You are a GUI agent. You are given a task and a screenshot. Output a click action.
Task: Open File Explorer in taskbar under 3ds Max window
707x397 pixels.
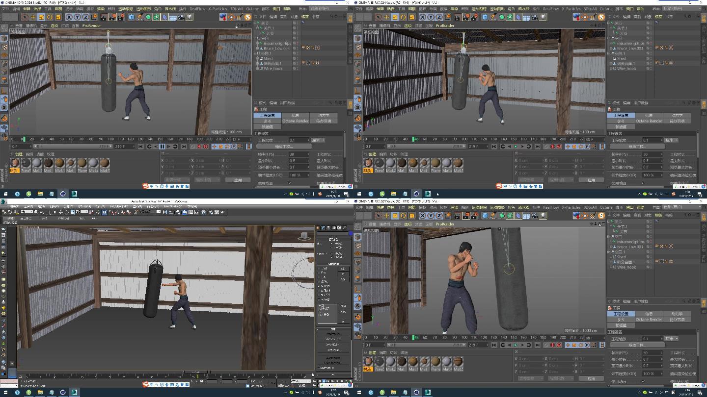point(40,392)
